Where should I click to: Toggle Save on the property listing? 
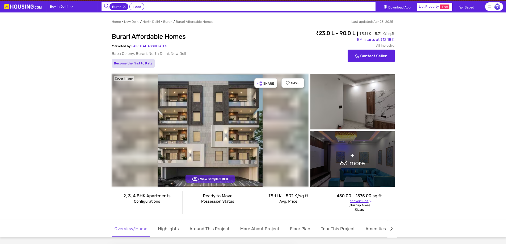pyautogui.click(x=293, y=83)
